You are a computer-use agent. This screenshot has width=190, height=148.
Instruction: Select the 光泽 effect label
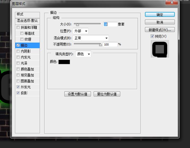pos(24,63)
